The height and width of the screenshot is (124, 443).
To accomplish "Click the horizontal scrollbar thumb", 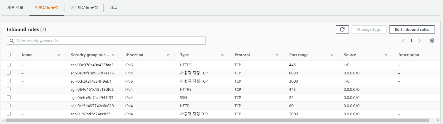I will point(217,120).
